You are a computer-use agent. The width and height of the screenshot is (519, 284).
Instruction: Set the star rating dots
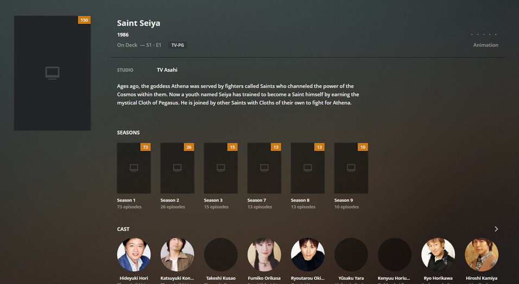point(484,34)
